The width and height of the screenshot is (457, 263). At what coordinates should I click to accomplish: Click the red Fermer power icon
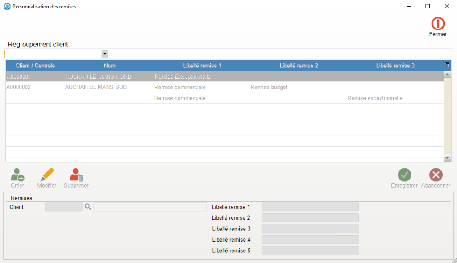[x=437, y=24]
